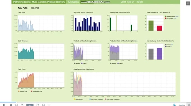Screen dimensions: 191x106
Task: Toggle Germany legend in Fleet Utilization chart
Action: click(x=169, y=45)
